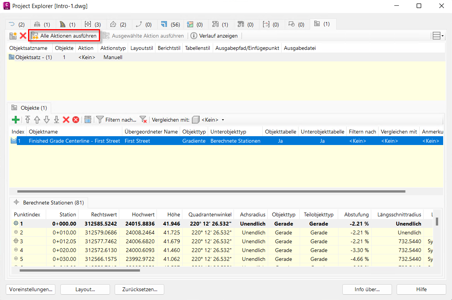
Task: Select station row 0+000.00
Action: (222, 224)
